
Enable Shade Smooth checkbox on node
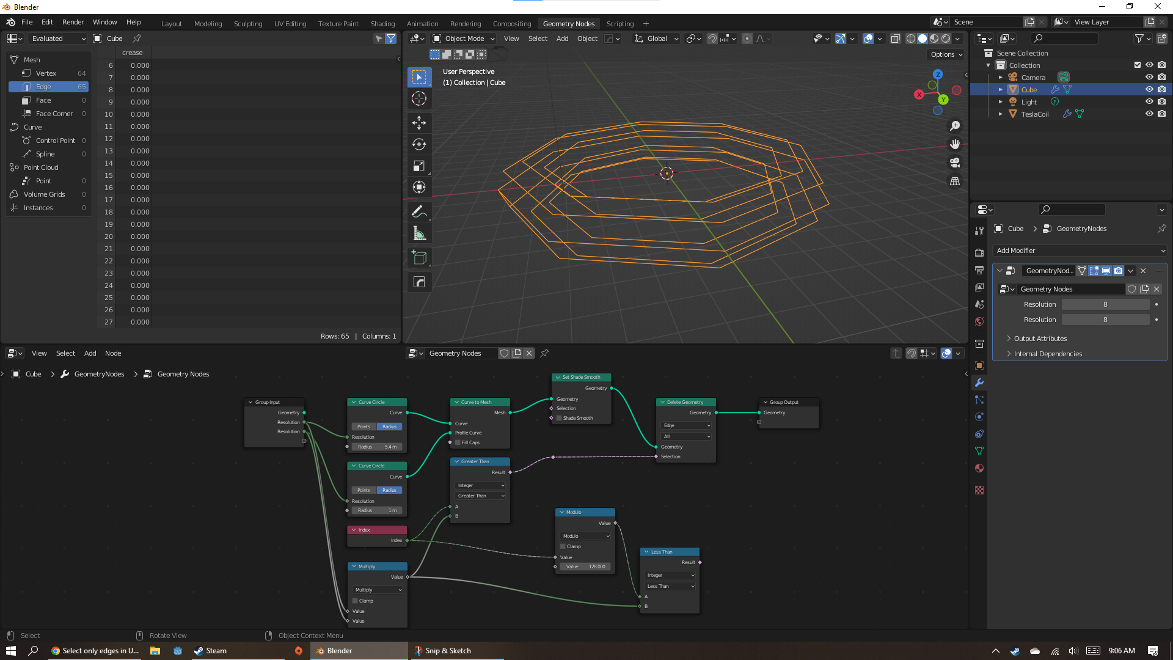click(559, 418)
